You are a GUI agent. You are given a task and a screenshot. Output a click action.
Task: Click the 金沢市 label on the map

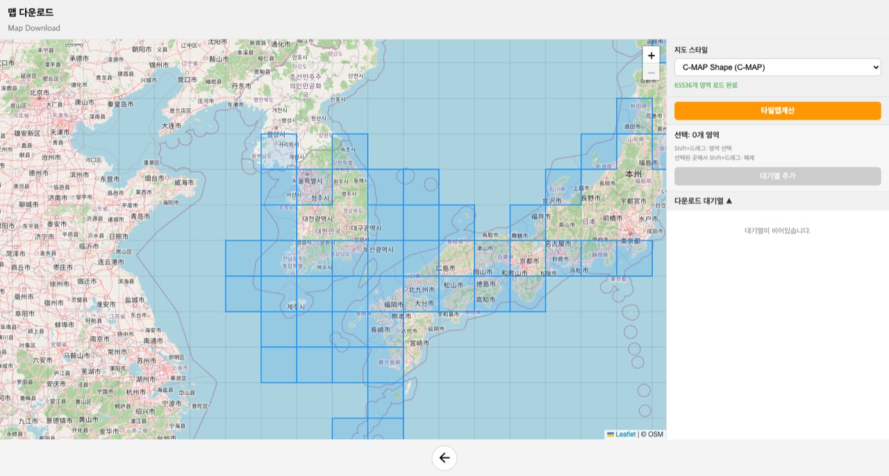[551, 200]
